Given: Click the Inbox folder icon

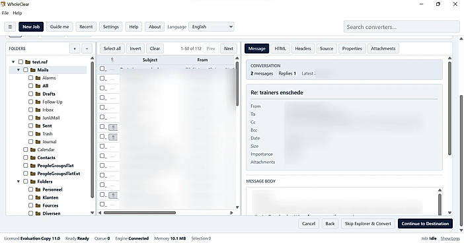Looking at the screenshot, I should [x=38, y=110].
